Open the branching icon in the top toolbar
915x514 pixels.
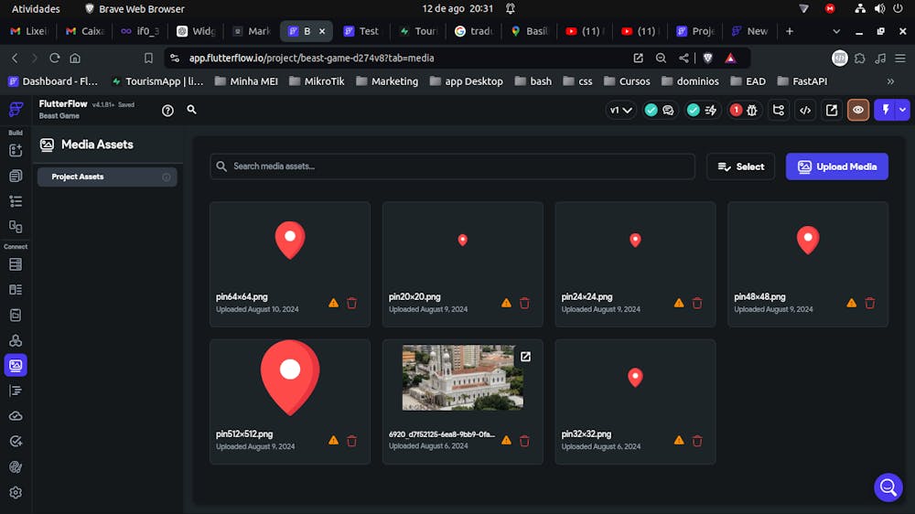[x=779, y=110]
